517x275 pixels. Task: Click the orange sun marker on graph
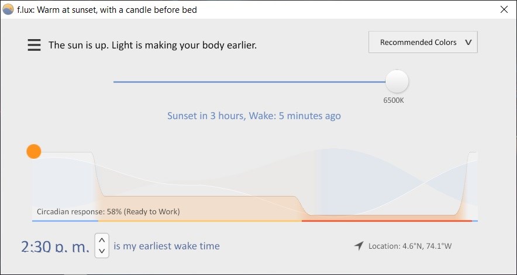34,151
